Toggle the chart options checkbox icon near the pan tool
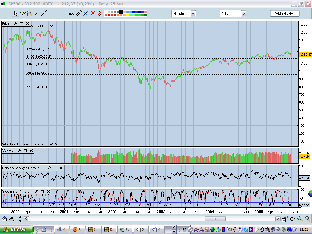Screen dimensions: 312x234 [284, 219]
